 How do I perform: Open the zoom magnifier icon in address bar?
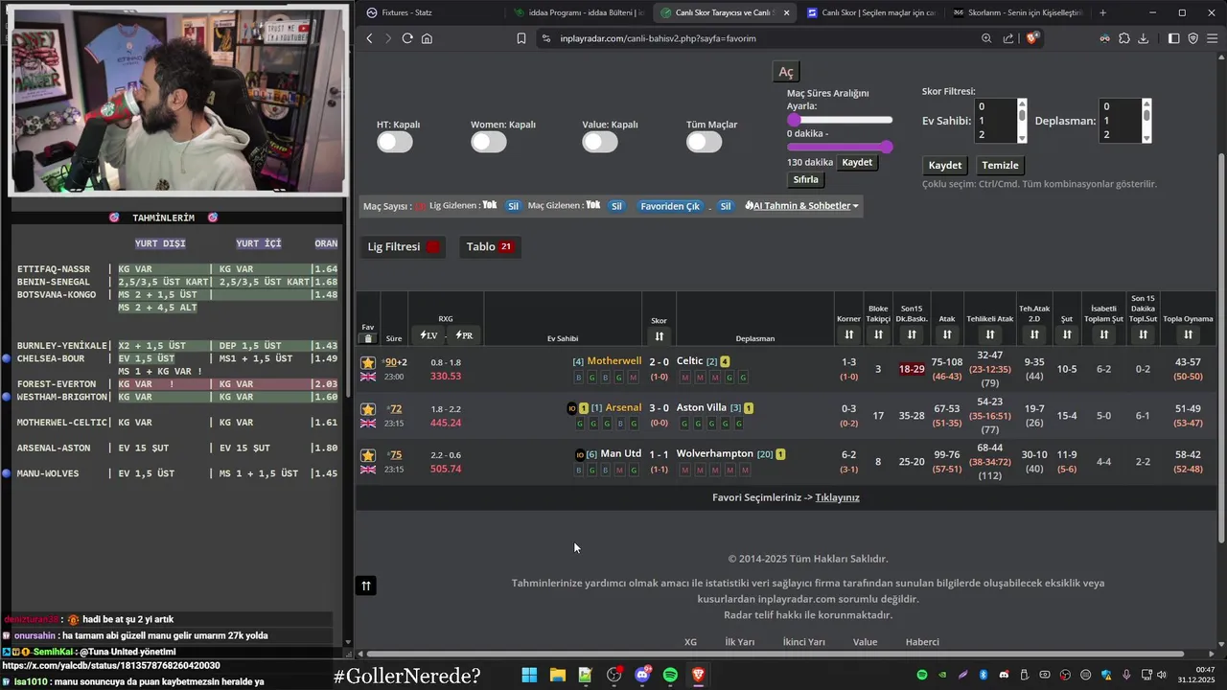coord(986,38)
